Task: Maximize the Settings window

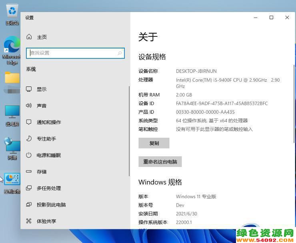Action: 271,18
